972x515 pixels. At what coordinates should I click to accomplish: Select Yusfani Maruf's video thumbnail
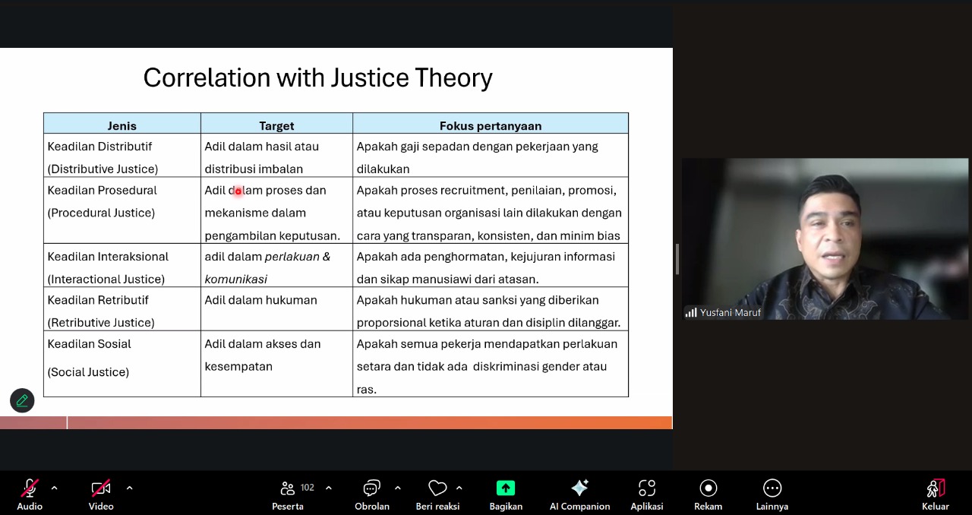(825, 235)
